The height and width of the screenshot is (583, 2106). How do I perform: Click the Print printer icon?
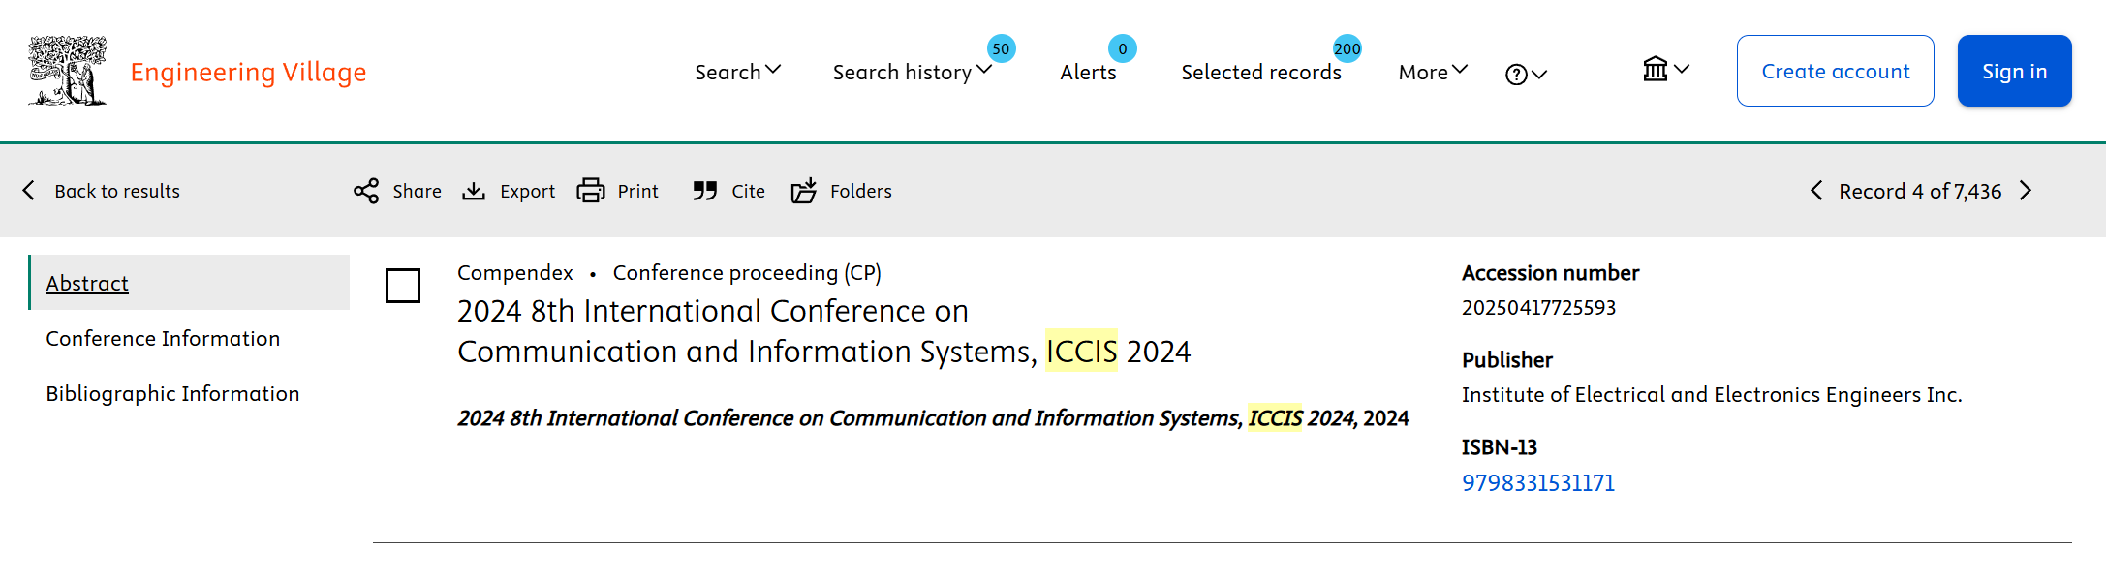(591, 191)
